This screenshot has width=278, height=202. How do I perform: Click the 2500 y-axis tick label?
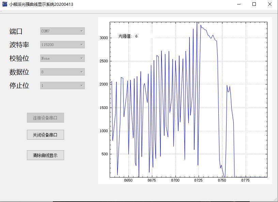(x=104, y=61)
